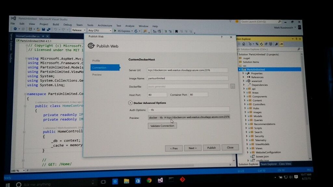Collapse the Docker Advanced Options section
Screen dimensions: 333x187
pos(130,103)
